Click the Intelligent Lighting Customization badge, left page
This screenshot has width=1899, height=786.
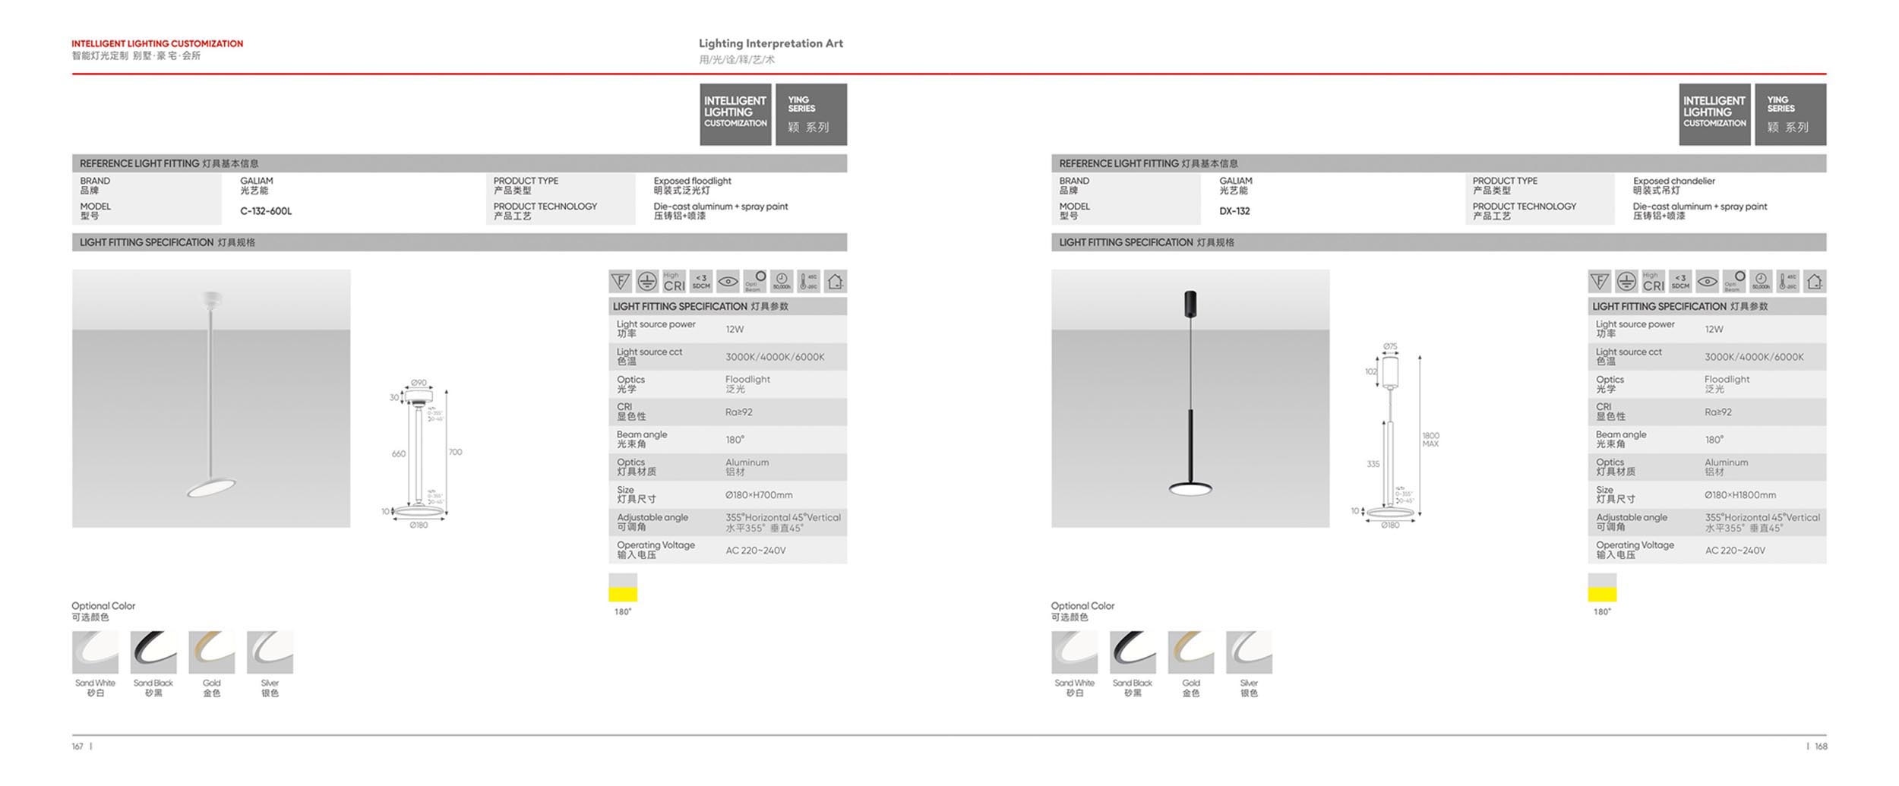735,114
